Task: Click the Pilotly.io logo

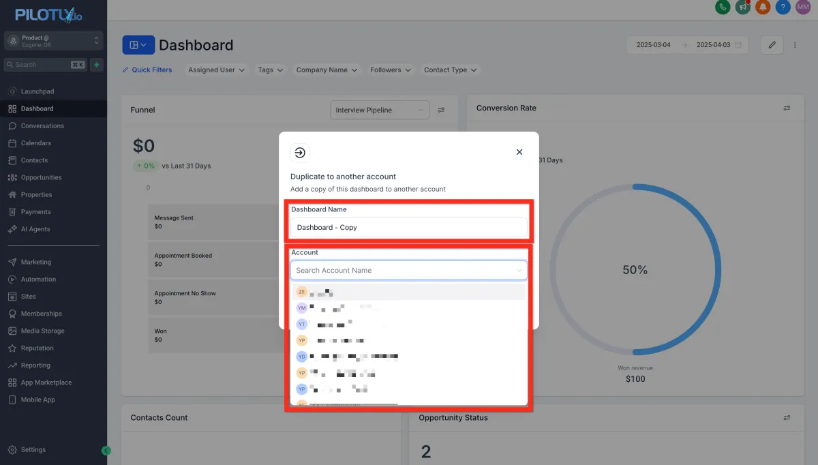Action: (48, 15)
